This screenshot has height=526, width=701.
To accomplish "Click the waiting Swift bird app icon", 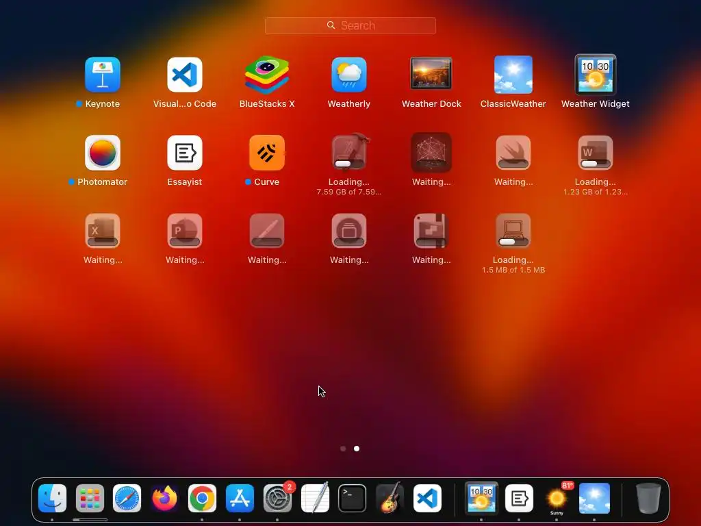I will tap(513, 153).
